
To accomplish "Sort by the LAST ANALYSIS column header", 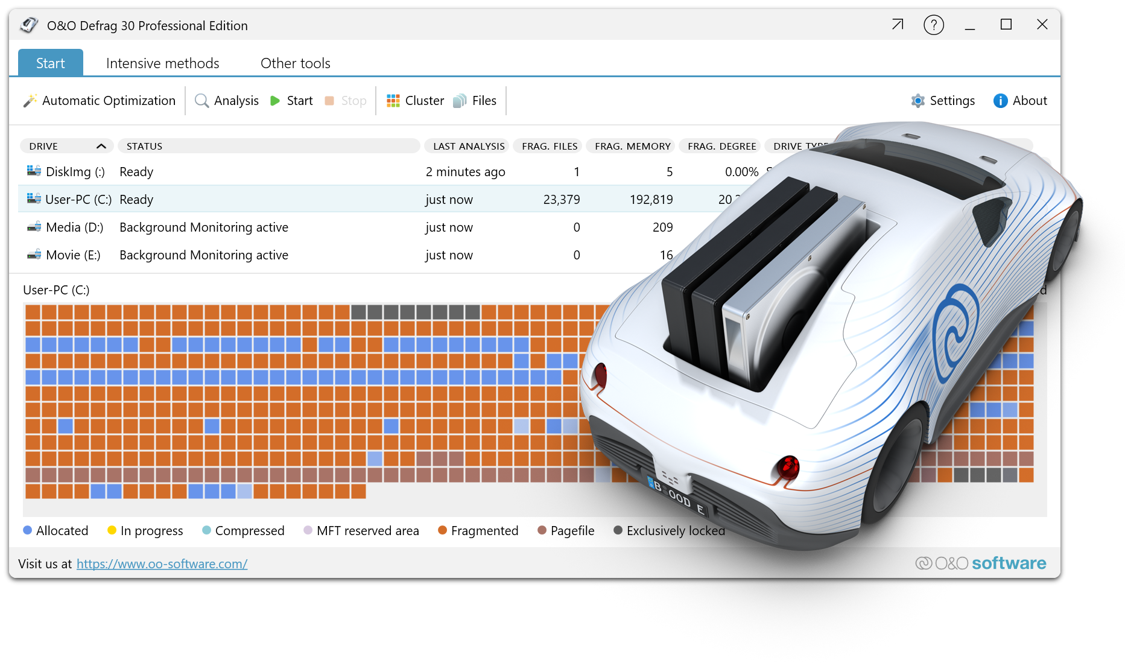I will [x=468, y=146].
